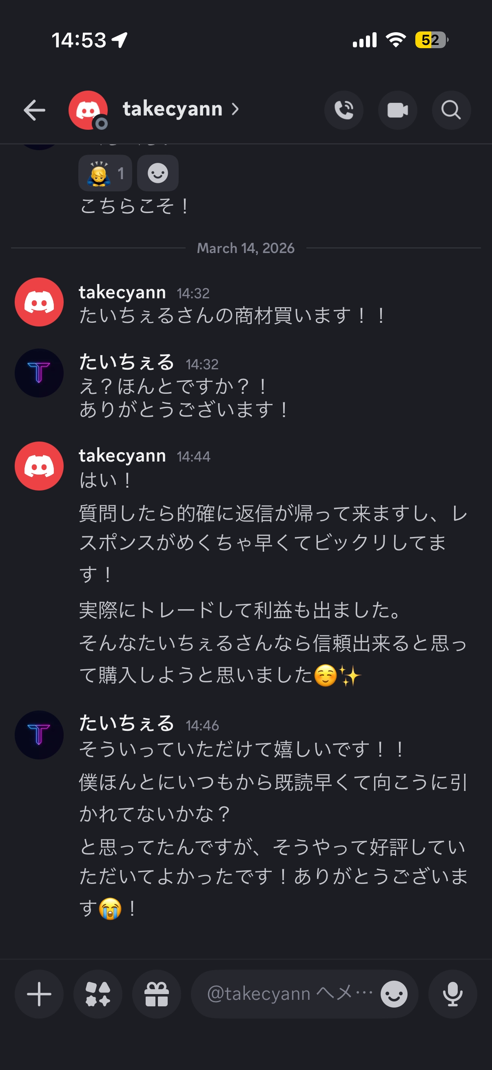Tap たいちぇる avatar at 14:32 message
This screenshot has height=1070, width=492.
coord(39,373)
